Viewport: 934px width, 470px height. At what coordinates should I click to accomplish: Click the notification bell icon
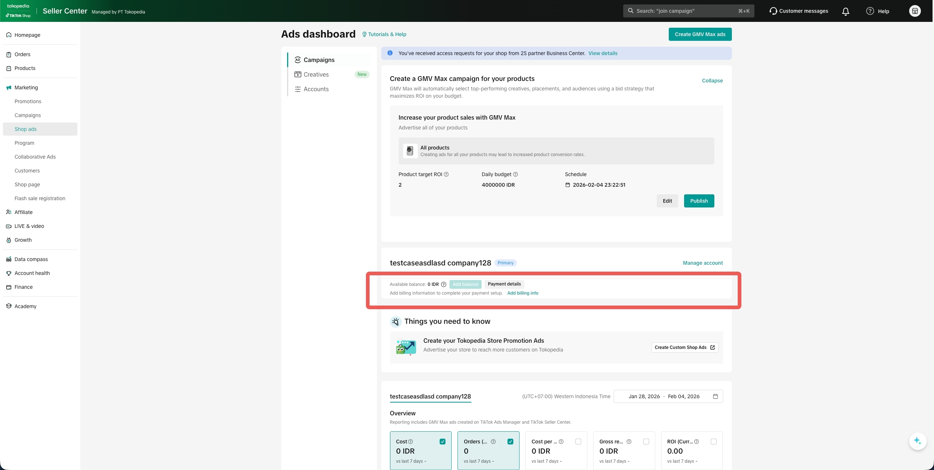tap(845, 11)
